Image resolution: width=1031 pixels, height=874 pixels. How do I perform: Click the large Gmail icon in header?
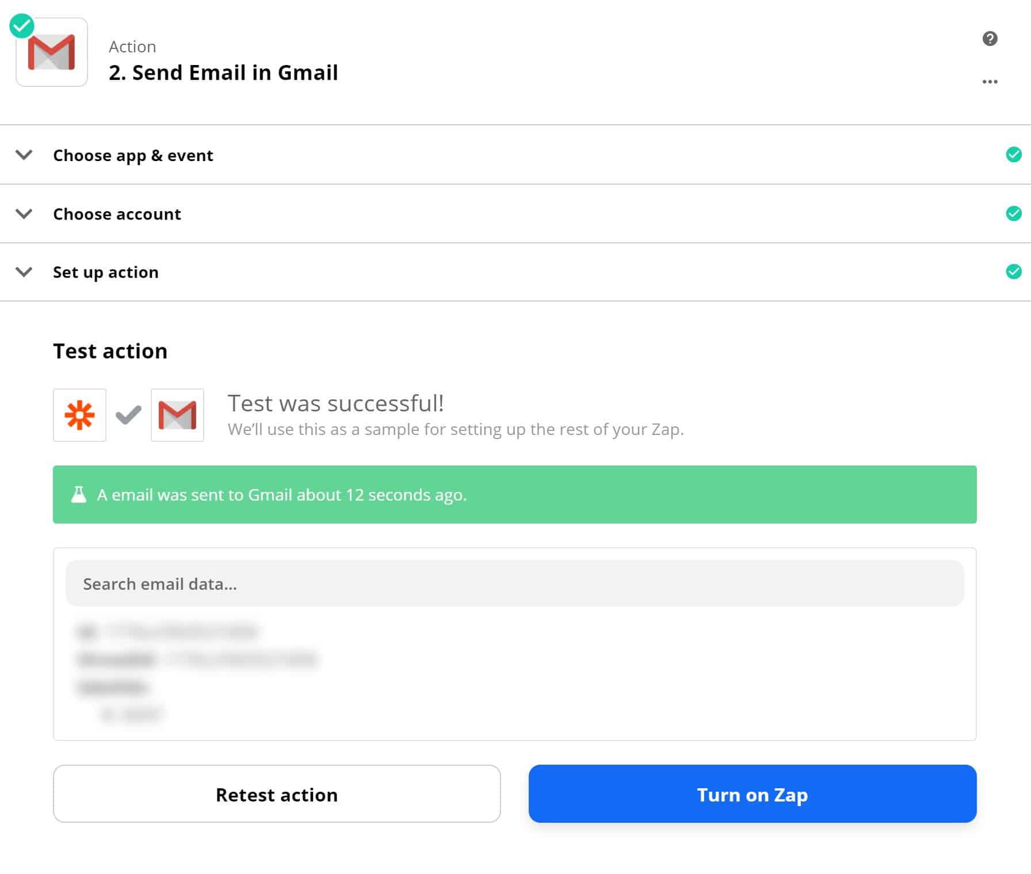tap(52, 52)
